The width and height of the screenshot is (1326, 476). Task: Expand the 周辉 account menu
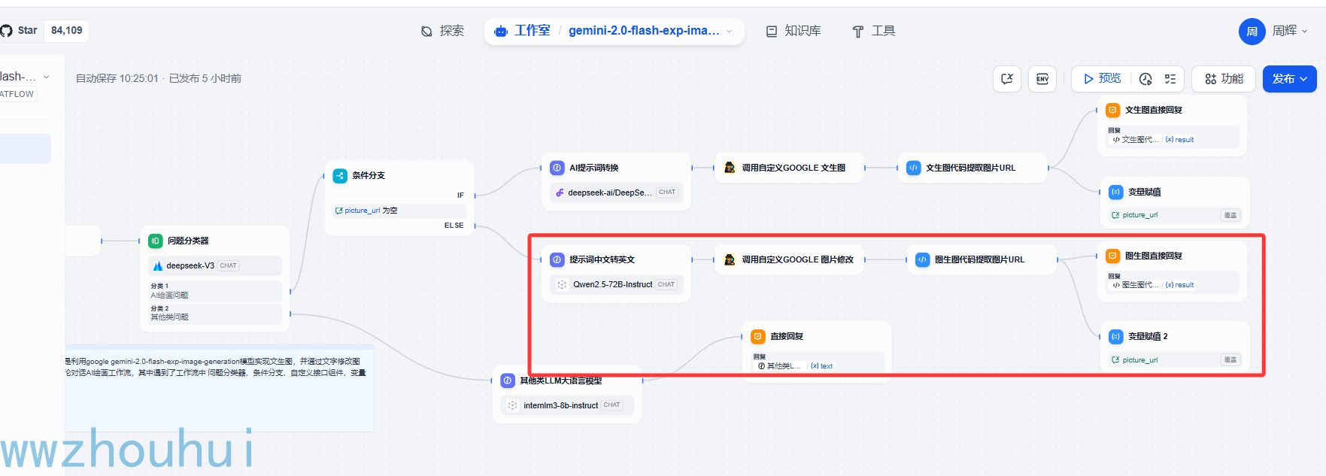[x=1290, y=31]
